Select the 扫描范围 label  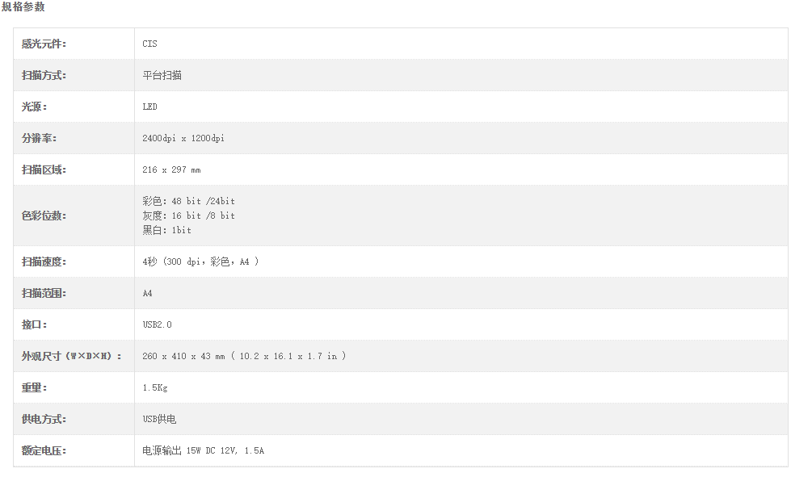44,293
